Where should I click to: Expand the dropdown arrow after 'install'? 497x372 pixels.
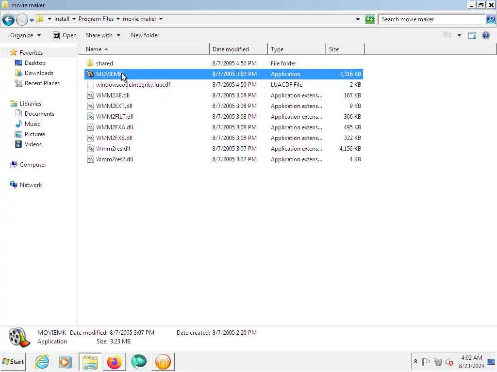pos(74,19)
